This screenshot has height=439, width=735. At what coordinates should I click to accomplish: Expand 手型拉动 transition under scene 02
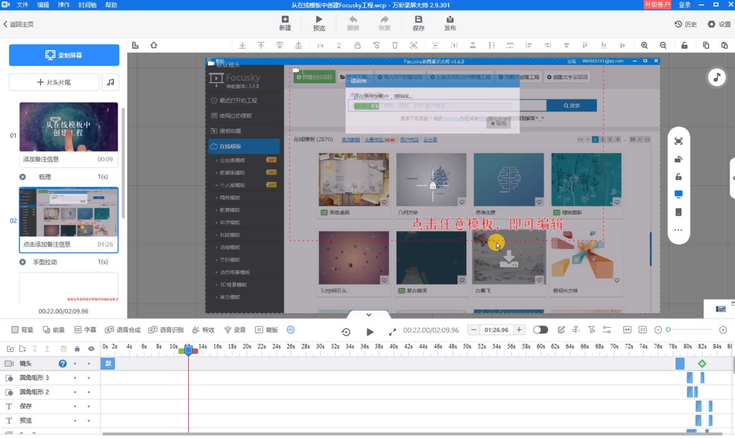(x=22, y=262)
